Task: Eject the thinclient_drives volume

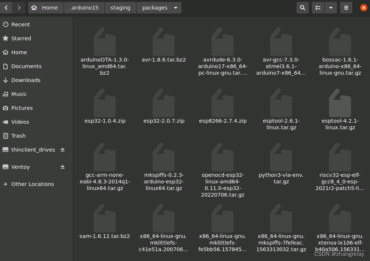Action: point(63,150)
